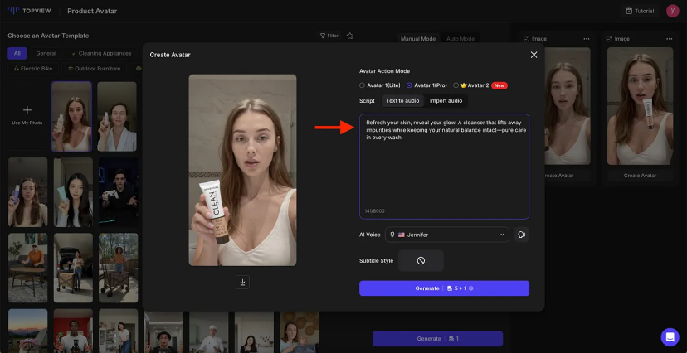Select template of woman holding purple bottle
Image resolution: width=687 pixels, height=353 pixels.
pos(27,192)
